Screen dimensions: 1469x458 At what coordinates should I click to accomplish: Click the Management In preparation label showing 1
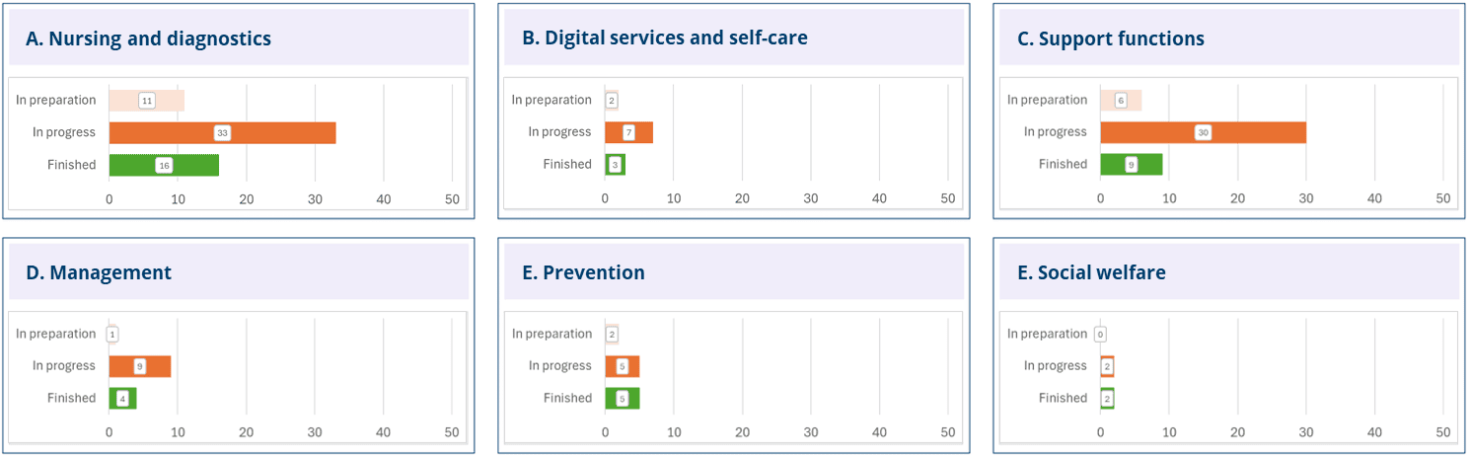(112, 335)
